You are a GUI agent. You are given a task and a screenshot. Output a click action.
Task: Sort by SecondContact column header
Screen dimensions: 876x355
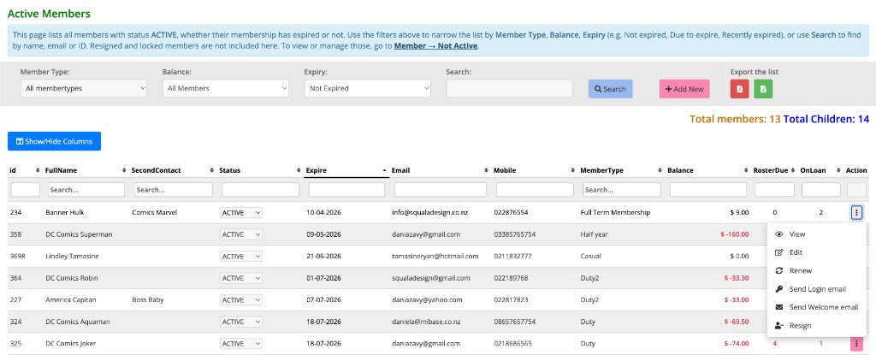pos(156,170)
